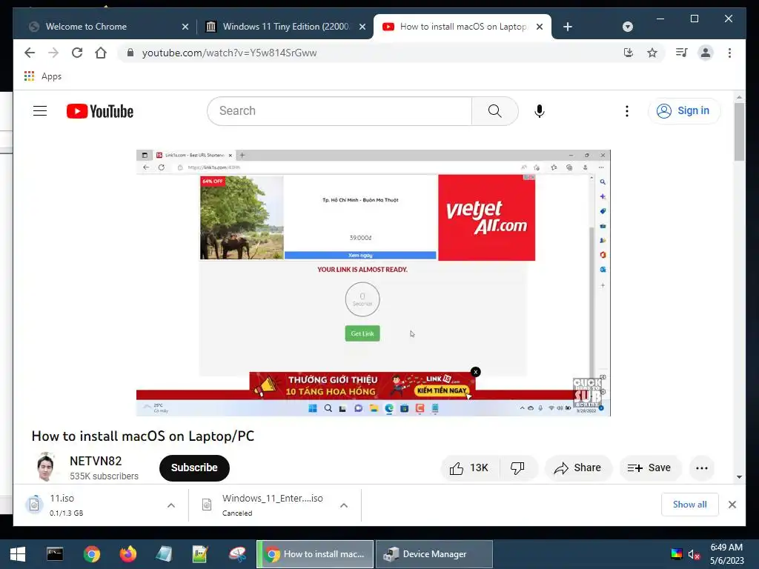Viewport: 759px width, 569px height.
Task: Dislike the video with thumbs down
Action: (518, 468)
